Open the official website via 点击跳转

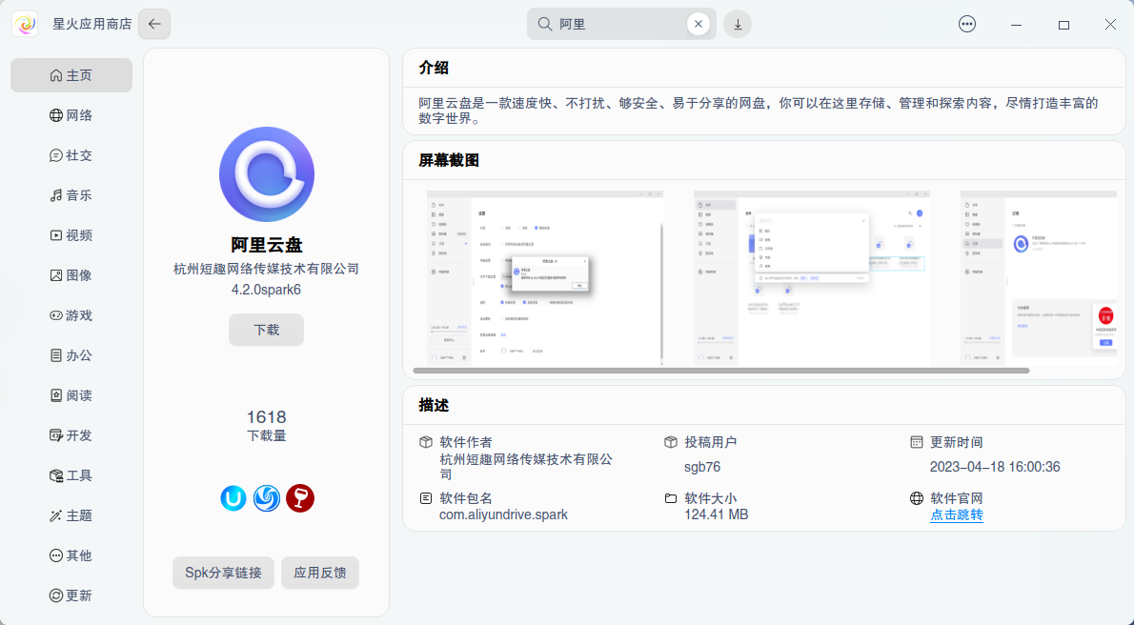coord(956,514)
